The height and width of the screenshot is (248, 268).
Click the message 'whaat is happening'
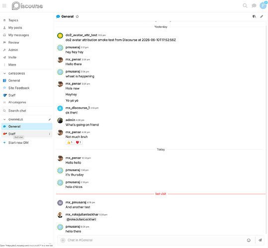pyautogui.click(x=80, y=76)
